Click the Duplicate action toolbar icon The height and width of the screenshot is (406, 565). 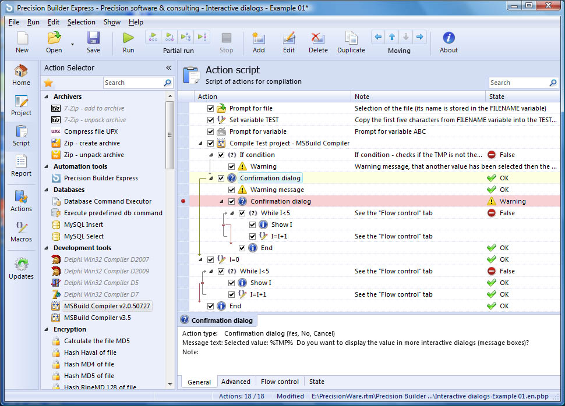pos(351,38)
